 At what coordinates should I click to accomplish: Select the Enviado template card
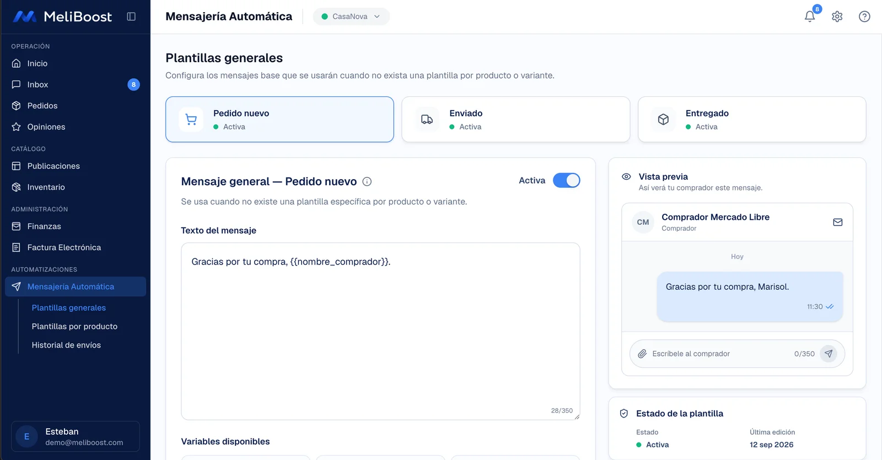(516, 120)
